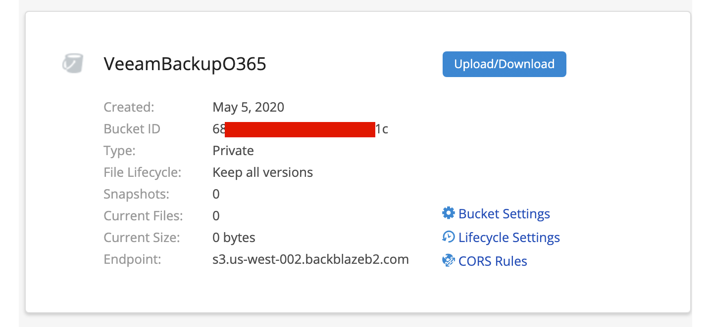Image resolution: width=709 pixels, height=327 pixels.
Task: Click the Type value Private
Action: tap(233, 151)
